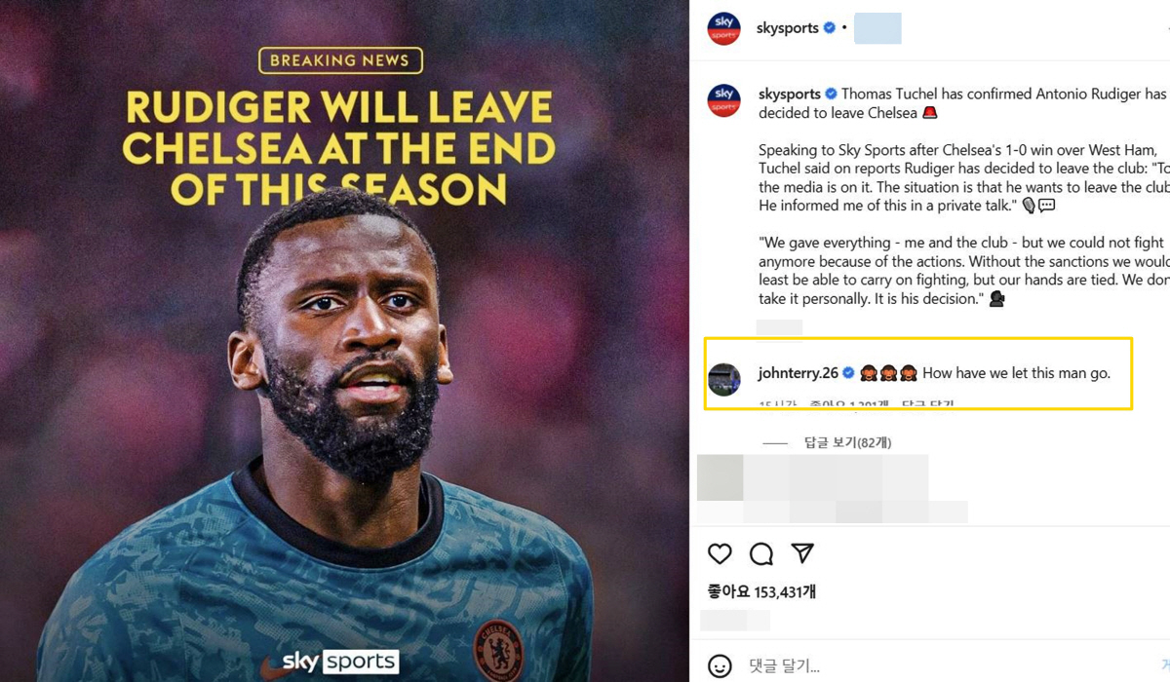
Task: Click the verified badge next to johnterry.26
Action: 848,373
